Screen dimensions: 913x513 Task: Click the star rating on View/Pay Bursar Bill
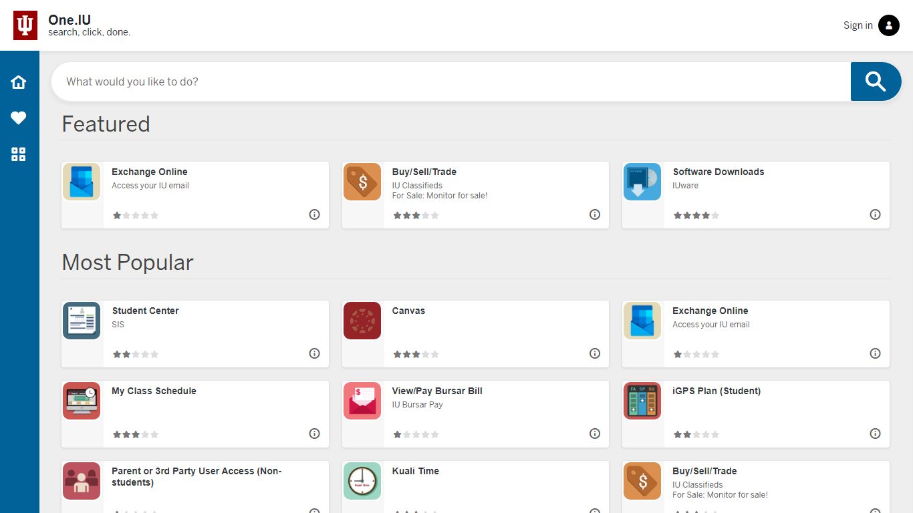point(416,435)
